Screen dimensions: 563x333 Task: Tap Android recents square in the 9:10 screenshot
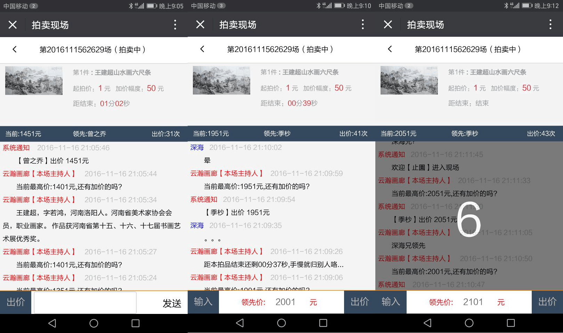(323, 323)
